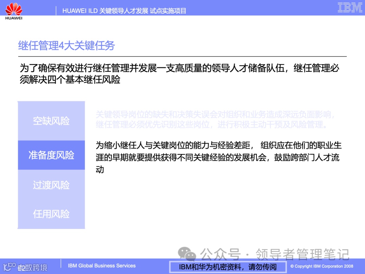Select the 过渡风险 list item
This screenshot has height=274, width=365.
pyautogui.click(x=51, y=185)
